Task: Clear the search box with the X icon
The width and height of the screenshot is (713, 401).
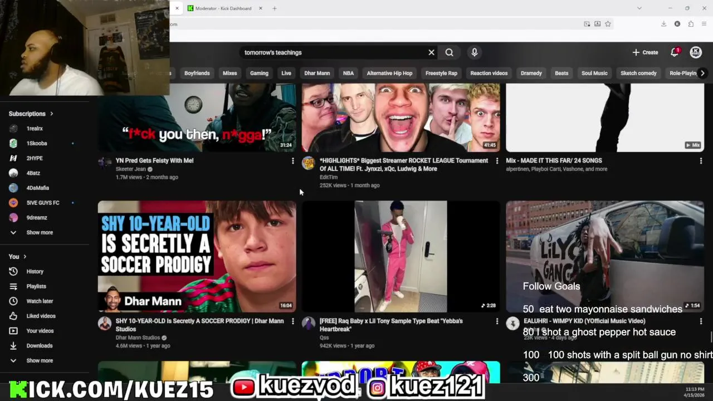Action: (x=431, y=52)
